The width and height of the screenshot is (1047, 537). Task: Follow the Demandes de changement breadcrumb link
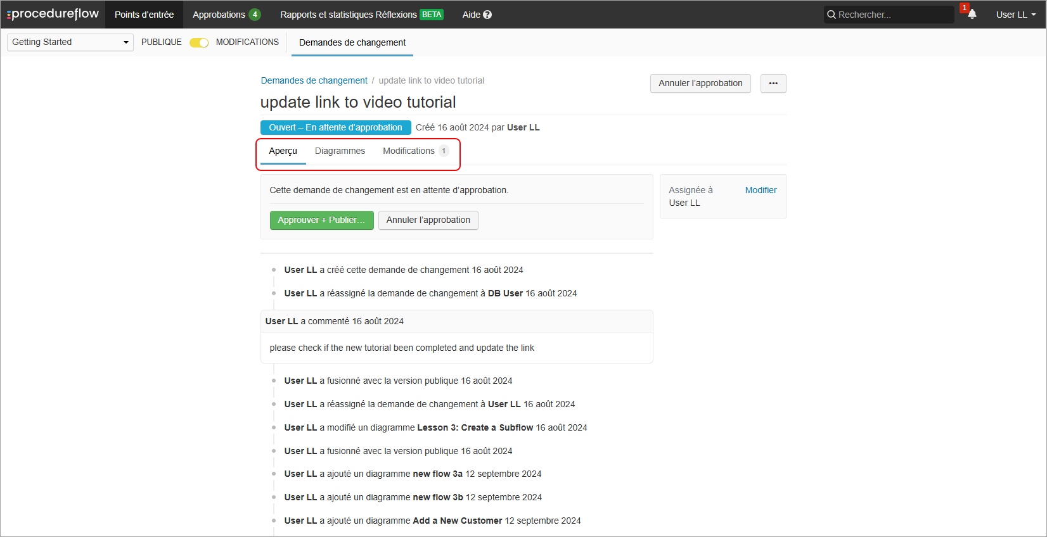click(314, 80)
